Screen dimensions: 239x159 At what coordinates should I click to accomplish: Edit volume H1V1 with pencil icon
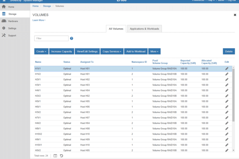tap(227, 68)
